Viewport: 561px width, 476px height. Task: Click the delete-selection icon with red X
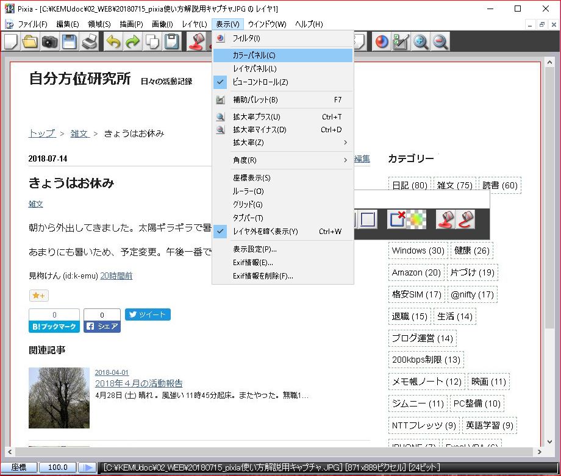point(398,219)
